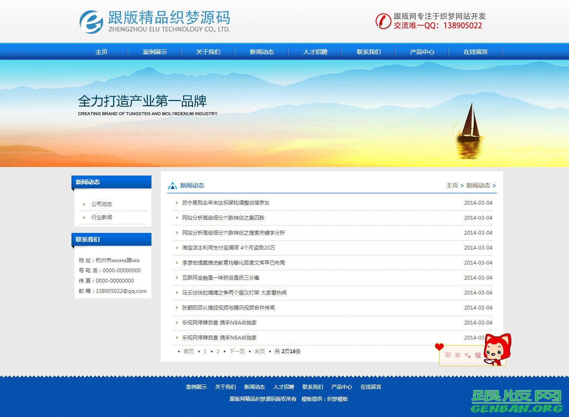This screenshot has width=569, height=417.
Task: Open the 行业新闻 sidebar link
Action: pos(101,217)
